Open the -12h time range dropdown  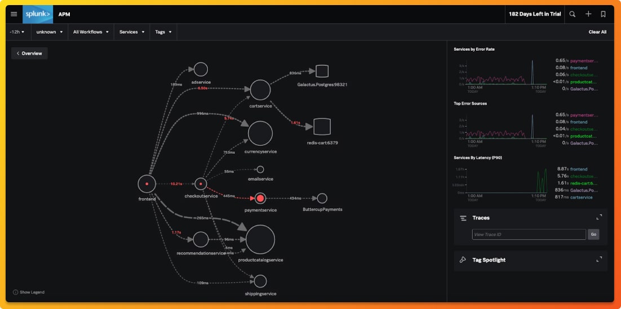coord(17,32)
